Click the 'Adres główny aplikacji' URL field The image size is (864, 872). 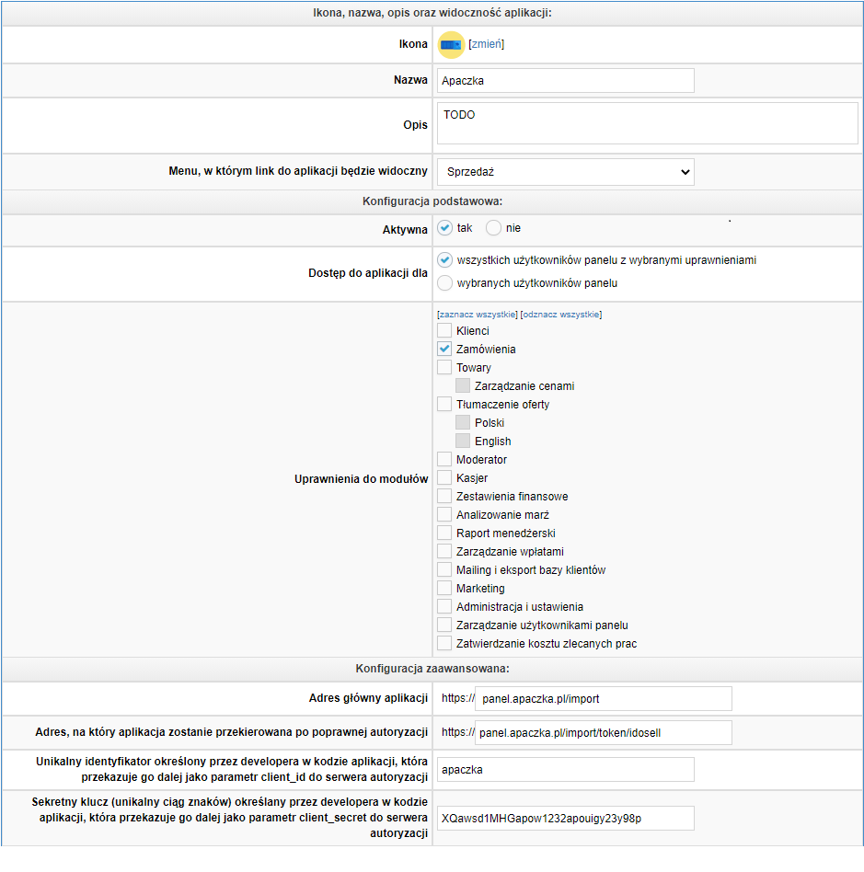[604, 699]
